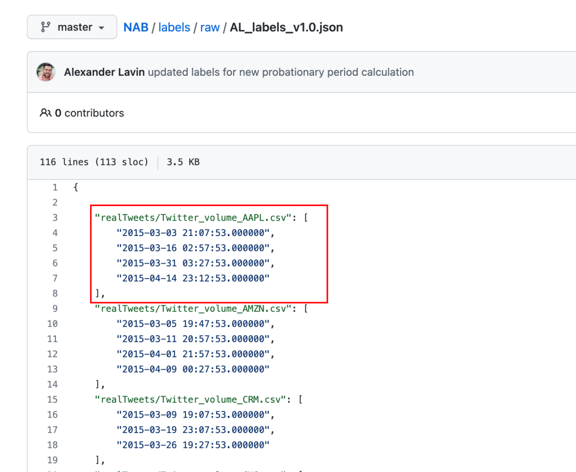
Task: Click the 2015-03-05 19:47:53 timestamp
Action: 193,324
